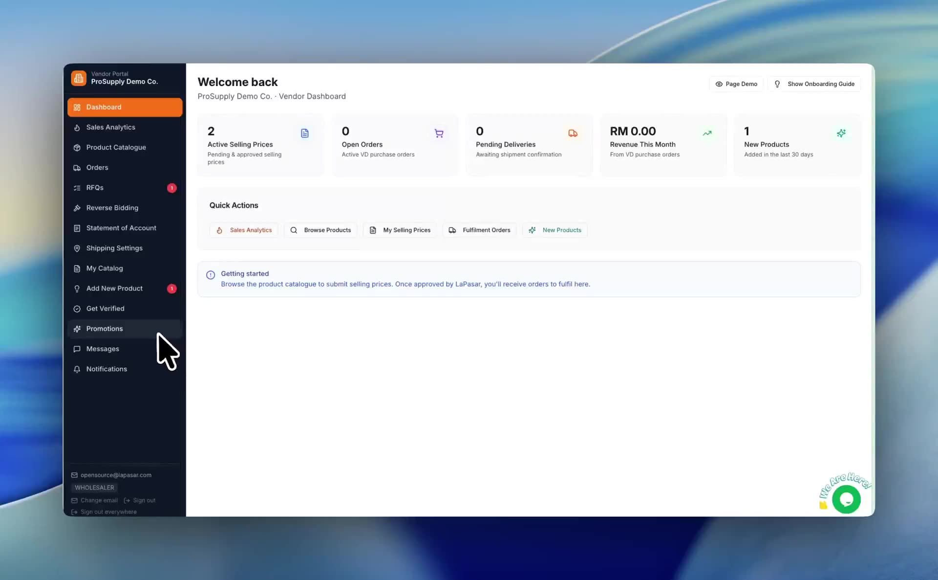The width and height of the screenshot is (938, 580).
Task: Click Fulfilment Orders quick action
Action: pyautogui.click(x=479, y=230)
